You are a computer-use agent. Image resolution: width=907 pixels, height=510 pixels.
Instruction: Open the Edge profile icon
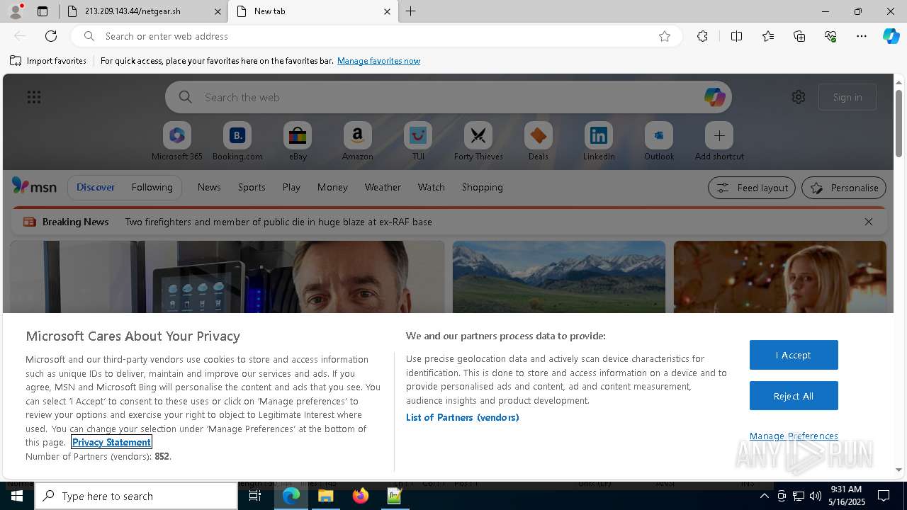(x=16, y=11)
